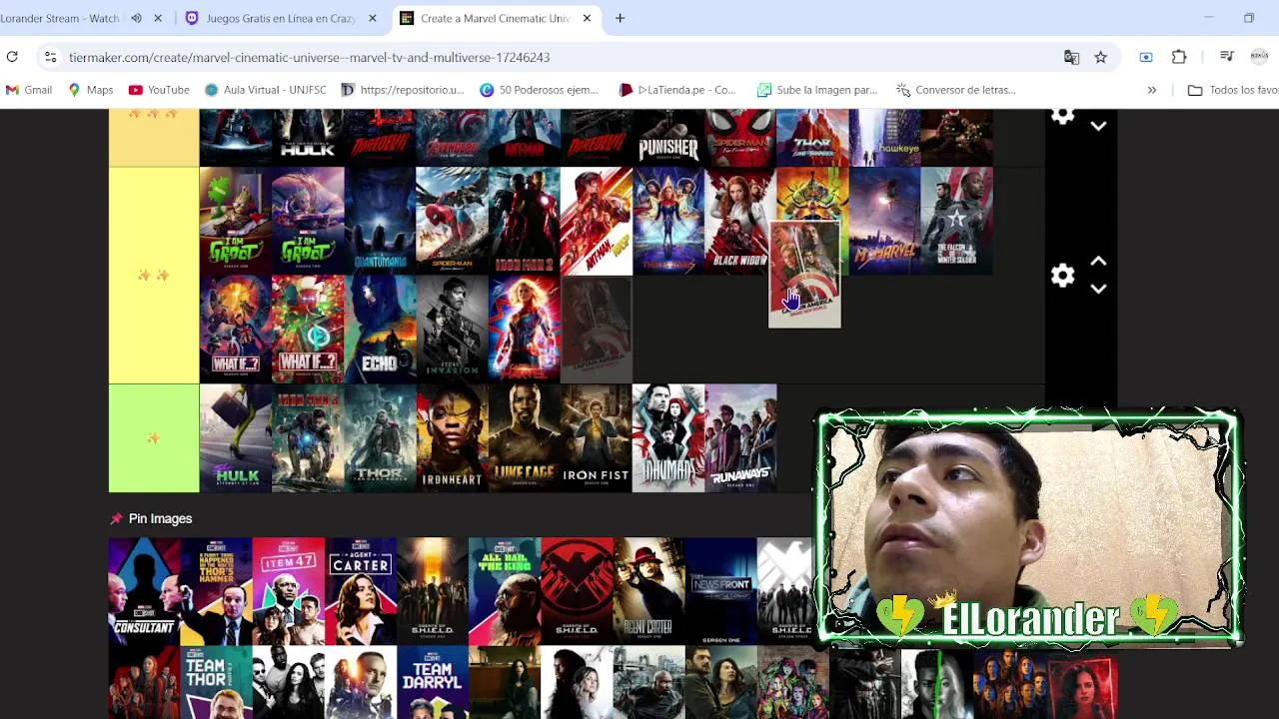Click the two-star yellow tier label
Image resolution: width=1279 pixels, height=719 pixels.
coord(154,276)
